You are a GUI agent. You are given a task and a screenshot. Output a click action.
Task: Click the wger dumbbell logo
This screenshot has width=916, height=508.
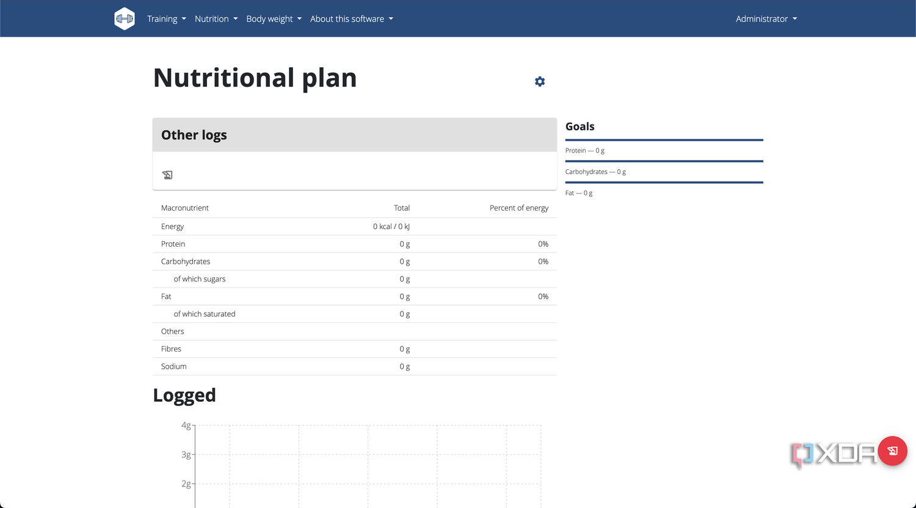pyautogui.click(x=125, y=18)
